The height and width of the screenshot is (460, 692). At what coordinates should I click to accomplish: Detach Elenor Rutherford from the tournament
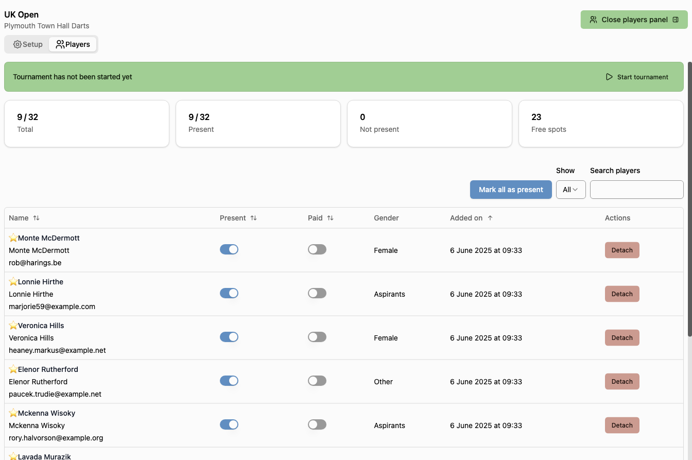pyautogui.click(x=622, y=382)
